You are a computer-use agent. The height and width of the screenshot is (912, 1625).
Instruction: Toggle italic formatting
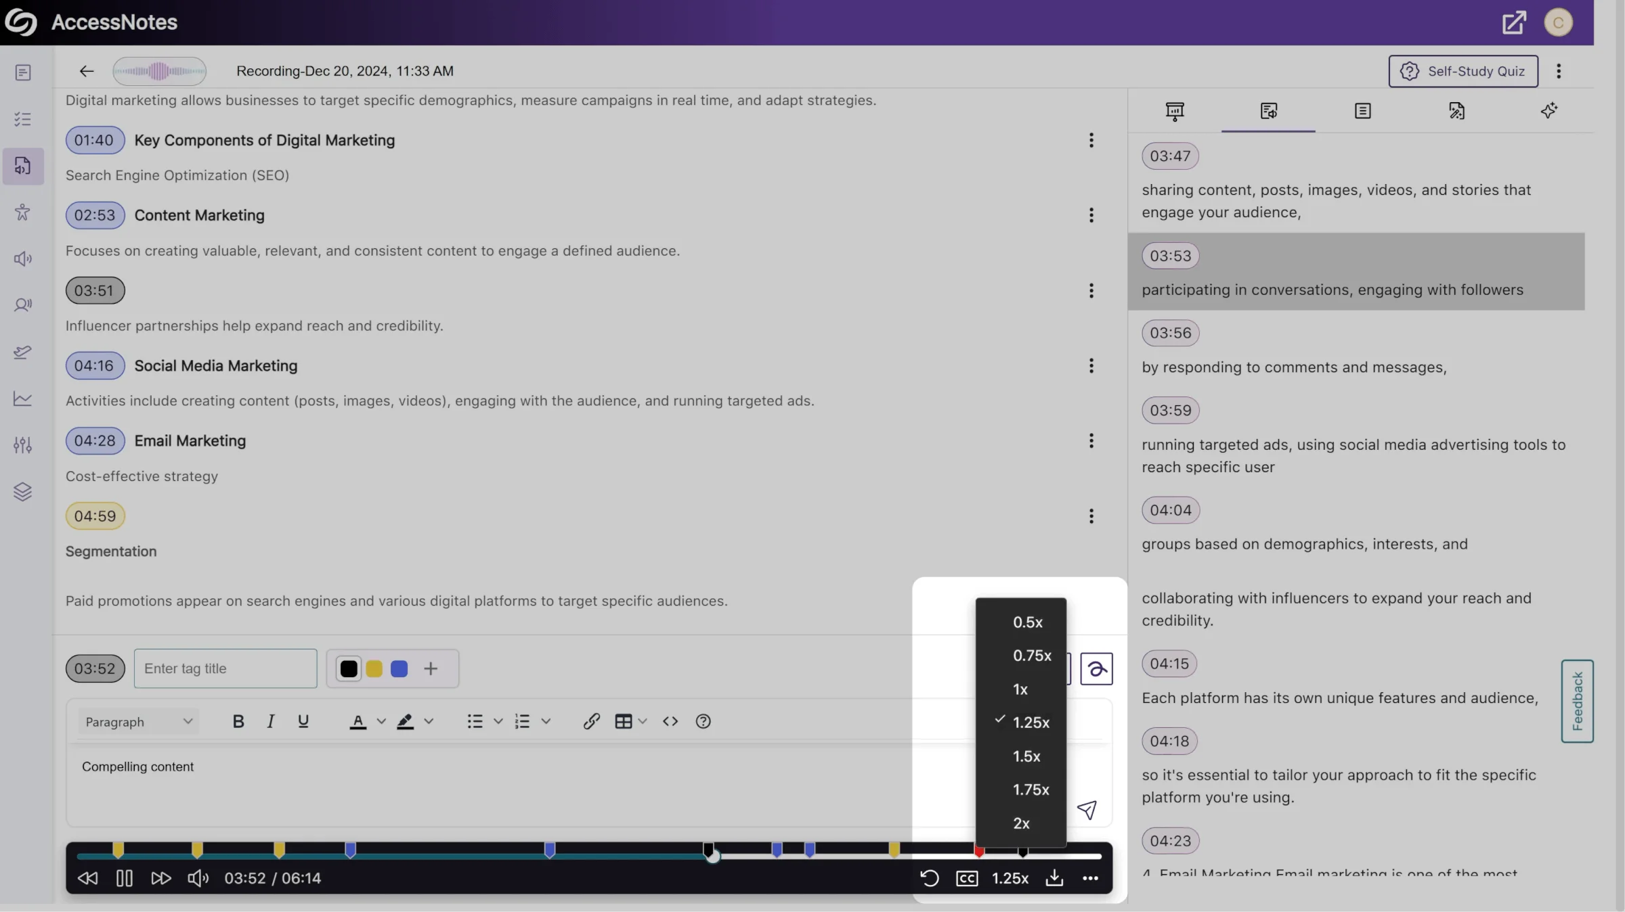coord(270,721)
